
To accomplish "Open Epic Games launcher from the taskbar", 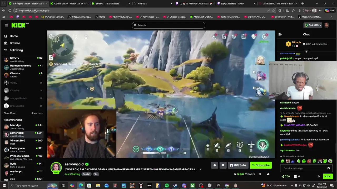I will pyautogui.click(x=218, y=186).
